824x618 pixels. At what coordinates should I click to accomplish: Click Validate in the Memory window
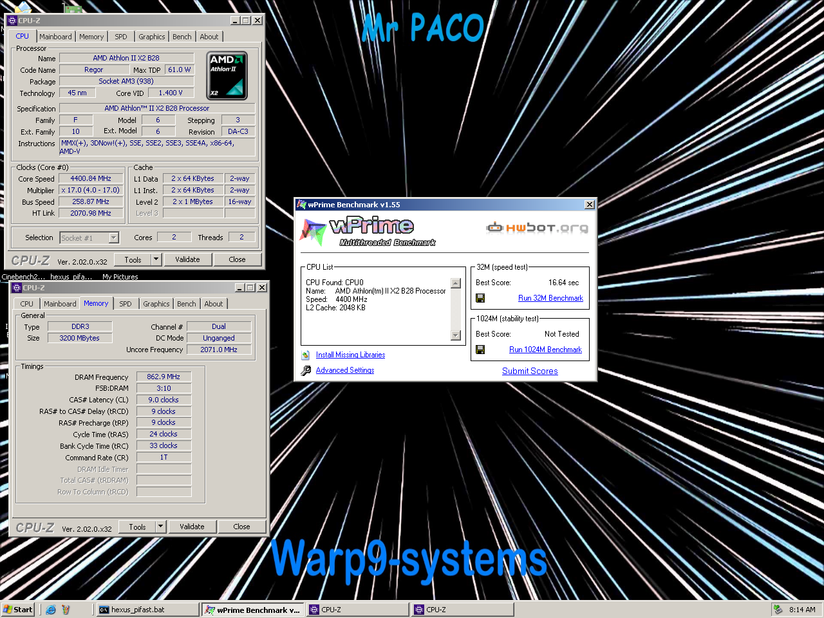tap(192, 527)
